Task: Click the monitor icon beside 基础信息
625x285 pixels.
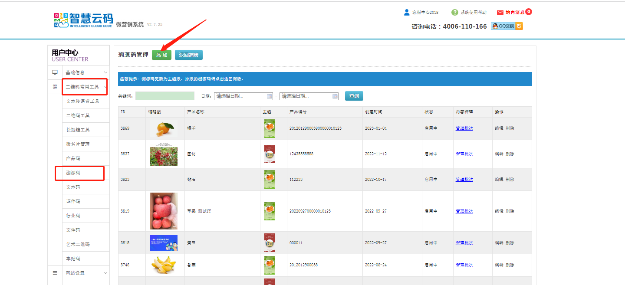Action: pos(55,72)
